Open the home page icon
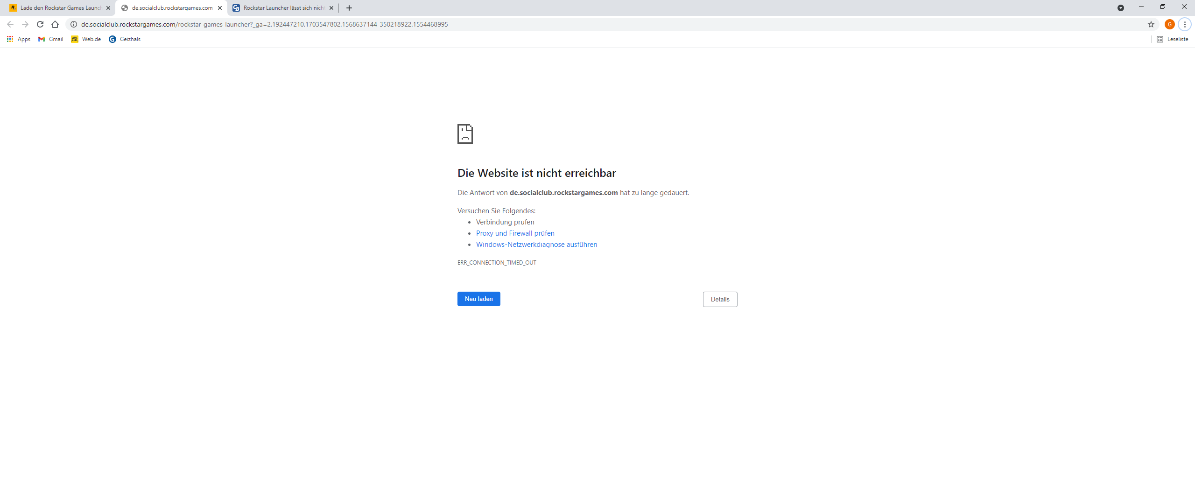1195x490 pixels. coord(55,24)
